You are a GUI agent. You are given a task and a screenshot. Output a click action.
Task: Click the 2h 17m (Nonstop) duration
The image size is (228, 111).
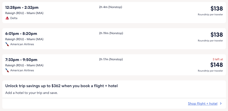pyautogui.click(x=111, y=59)
